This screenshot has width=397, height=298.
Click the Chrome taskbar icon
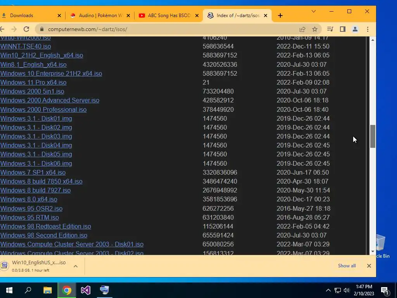67,290
